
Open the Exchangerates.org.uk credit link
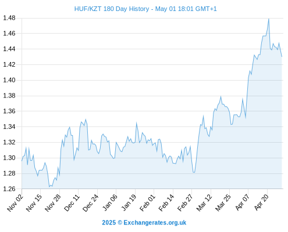pos(144,223)
